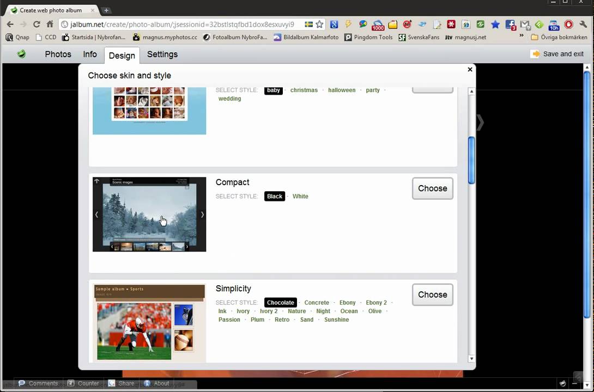Pick the Ebony style
The height and width of the screenshot is (392, 594).
(347, 302)
